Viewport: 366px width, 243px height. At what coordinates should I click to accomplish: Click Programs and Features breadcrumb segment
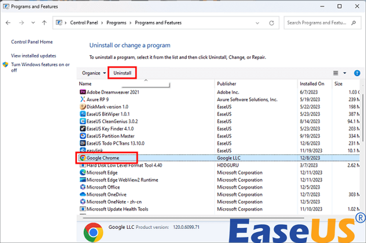click(158, 23)
